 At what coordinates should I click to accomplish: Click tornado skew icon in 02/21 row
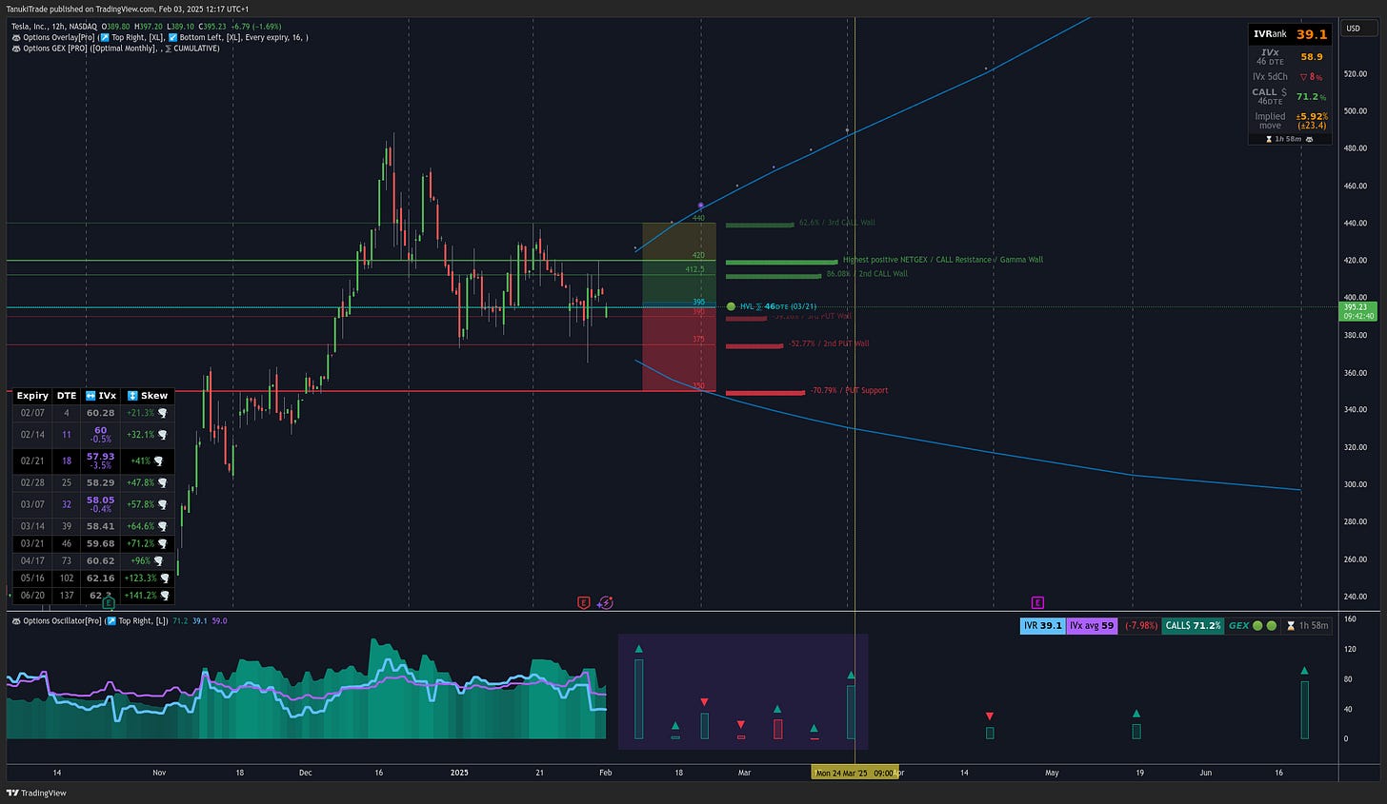click(x=159, y=461)
